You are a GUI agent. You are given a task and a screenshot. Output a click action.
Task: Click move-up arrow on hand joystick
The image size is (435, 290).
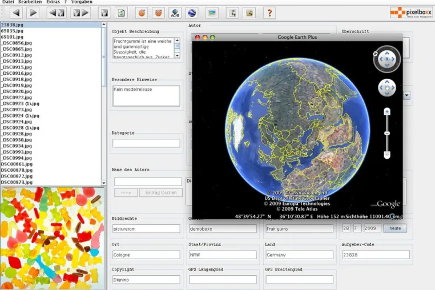(387, 82)
